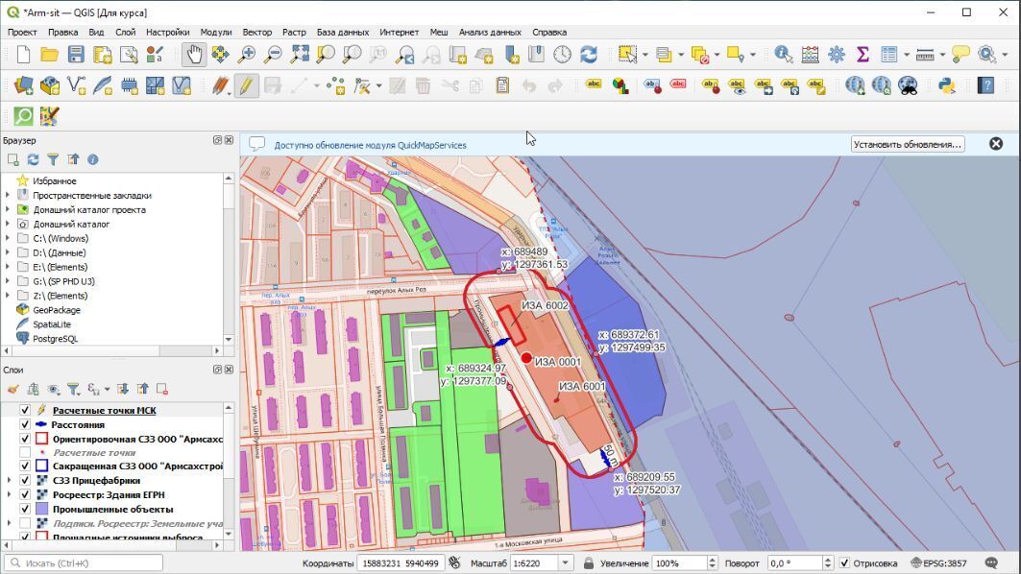Toggle the Отрисовка render checkbox

(x=844, y=563)
